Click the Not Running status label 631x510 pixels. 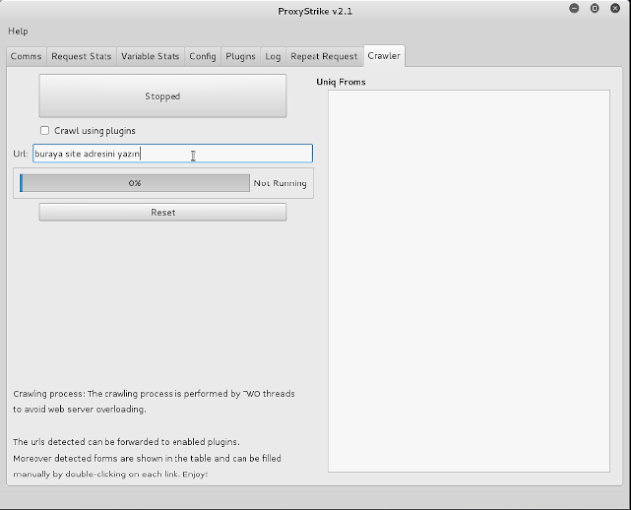pos(280,183)
